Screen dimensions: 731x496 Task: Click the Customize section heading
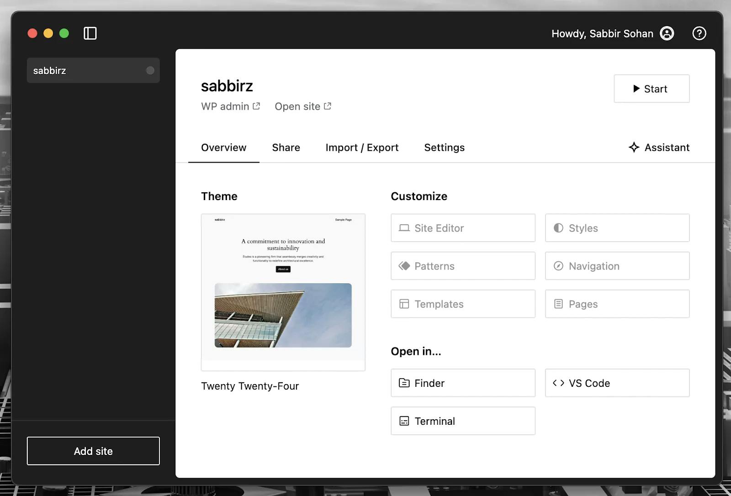pos(419,196)
